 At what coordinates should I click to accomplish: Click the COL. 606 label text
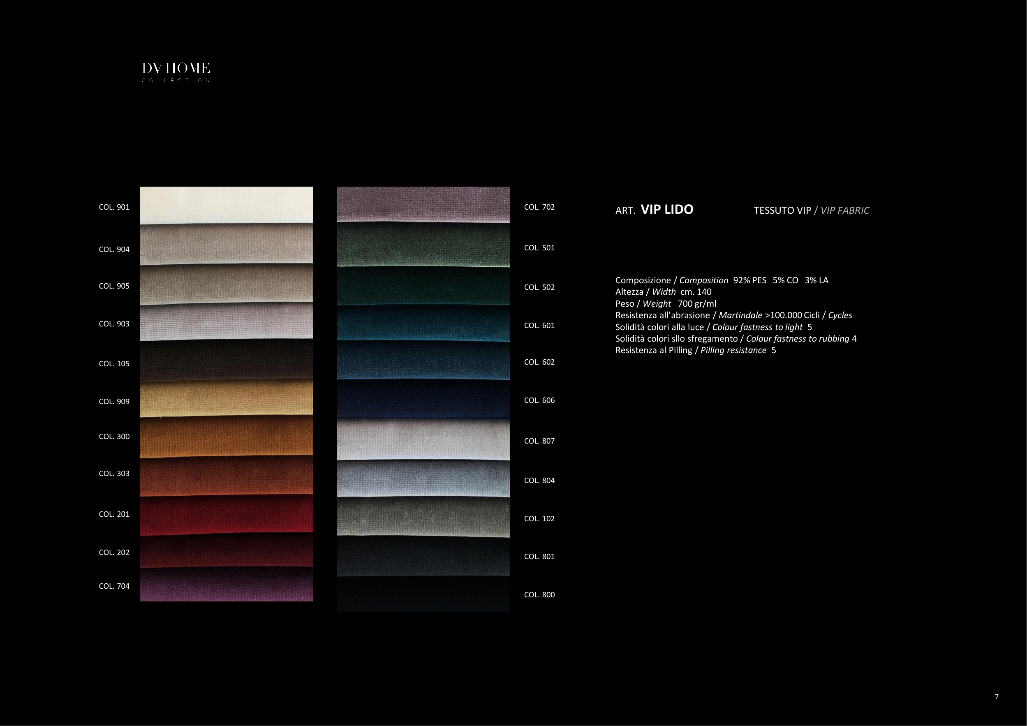539,400
